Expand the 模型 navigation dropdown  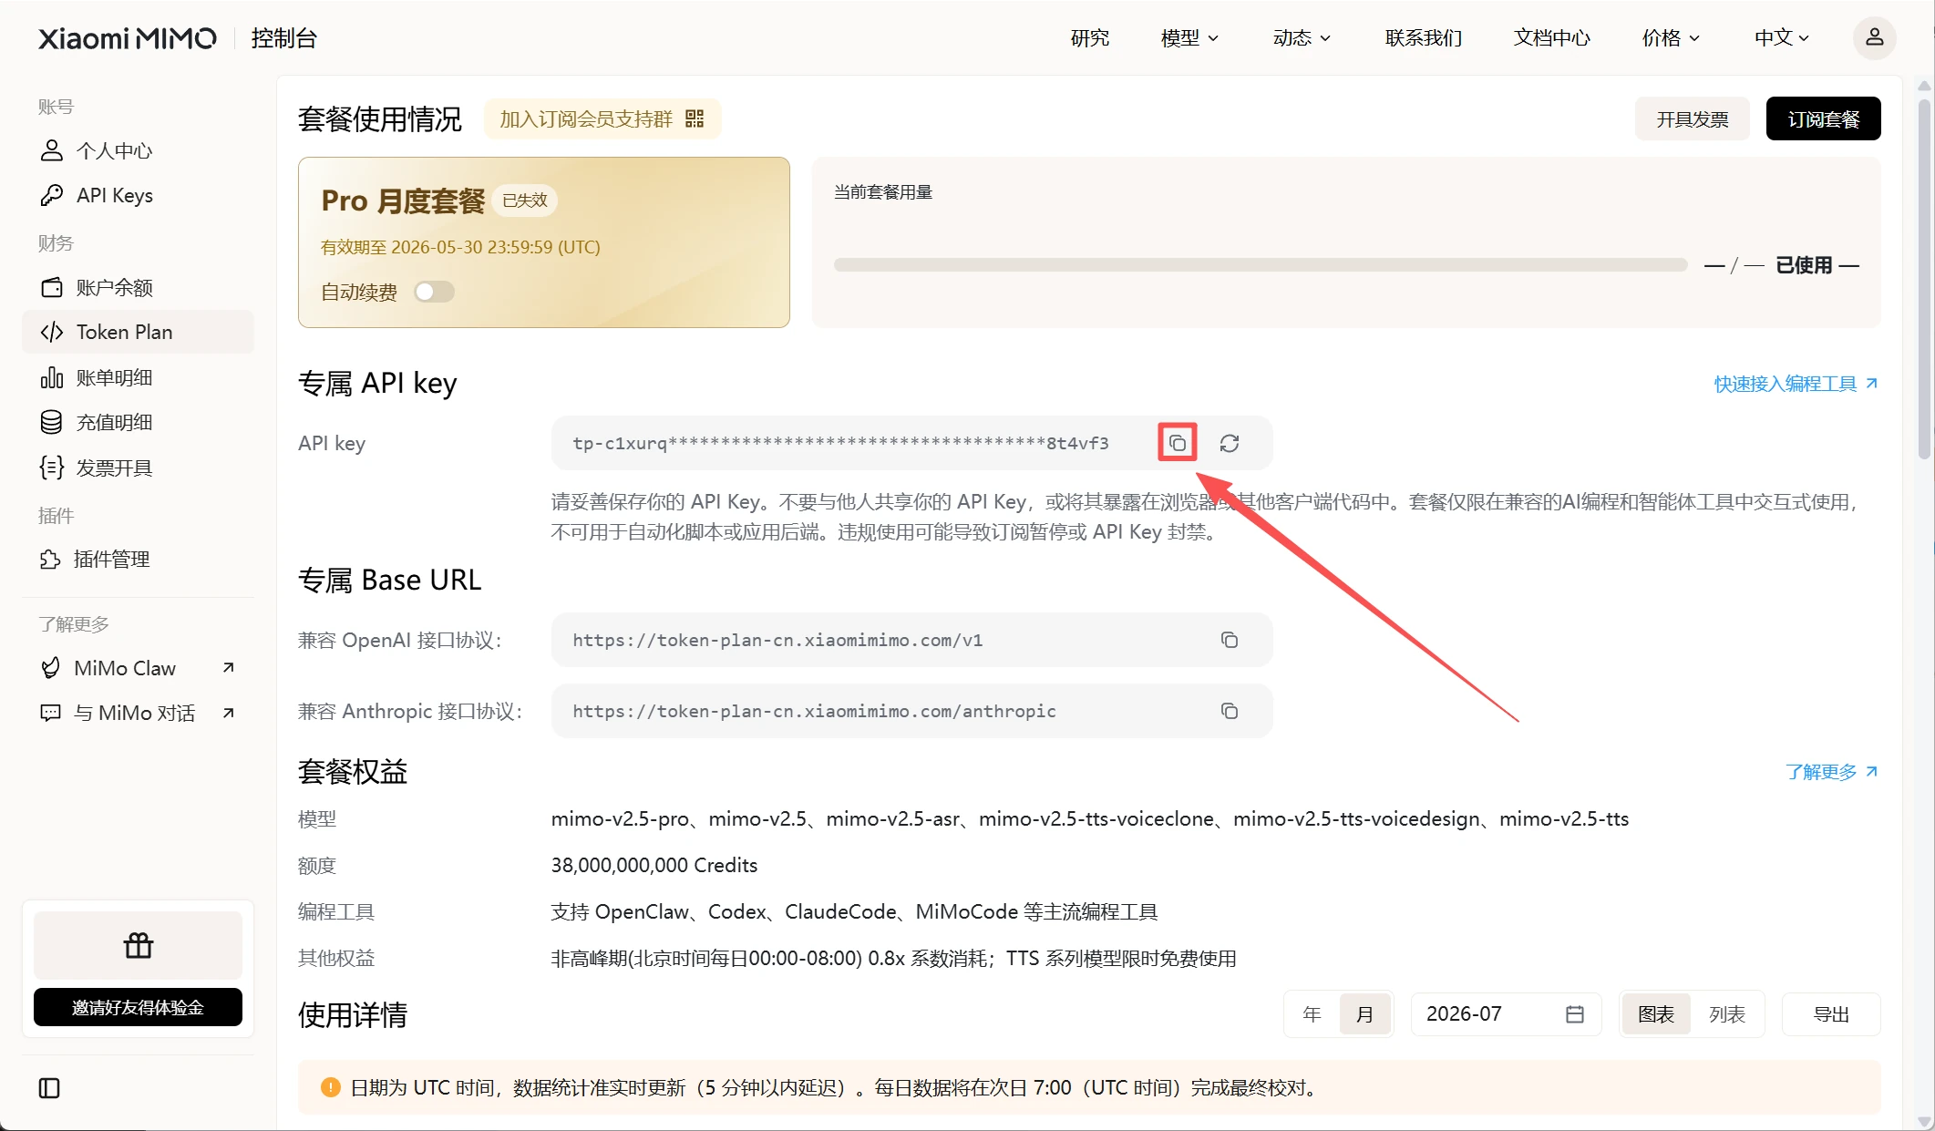tap(1189, 37)
